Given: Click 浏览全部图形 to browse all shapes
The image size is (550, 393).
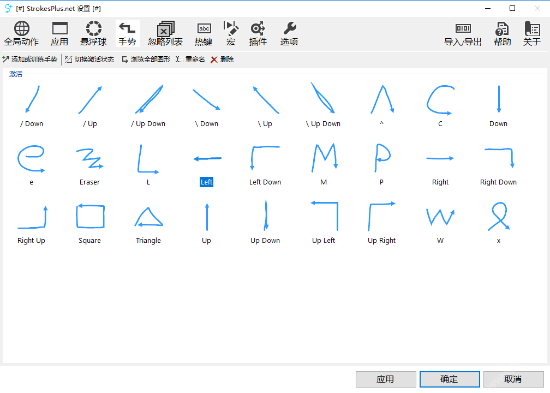Looking at the screenshot, I should click(x=146, y=59).
